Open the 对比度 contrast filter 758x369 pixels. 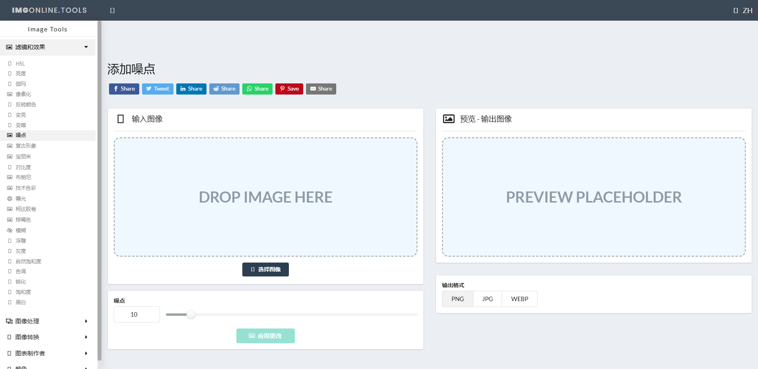coord(23,167)
